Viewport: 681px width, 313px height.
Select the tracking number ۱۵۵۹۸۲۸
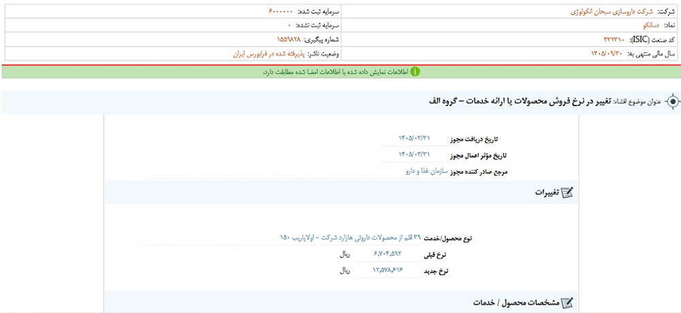pyautogui.click(x=289, y=39)
